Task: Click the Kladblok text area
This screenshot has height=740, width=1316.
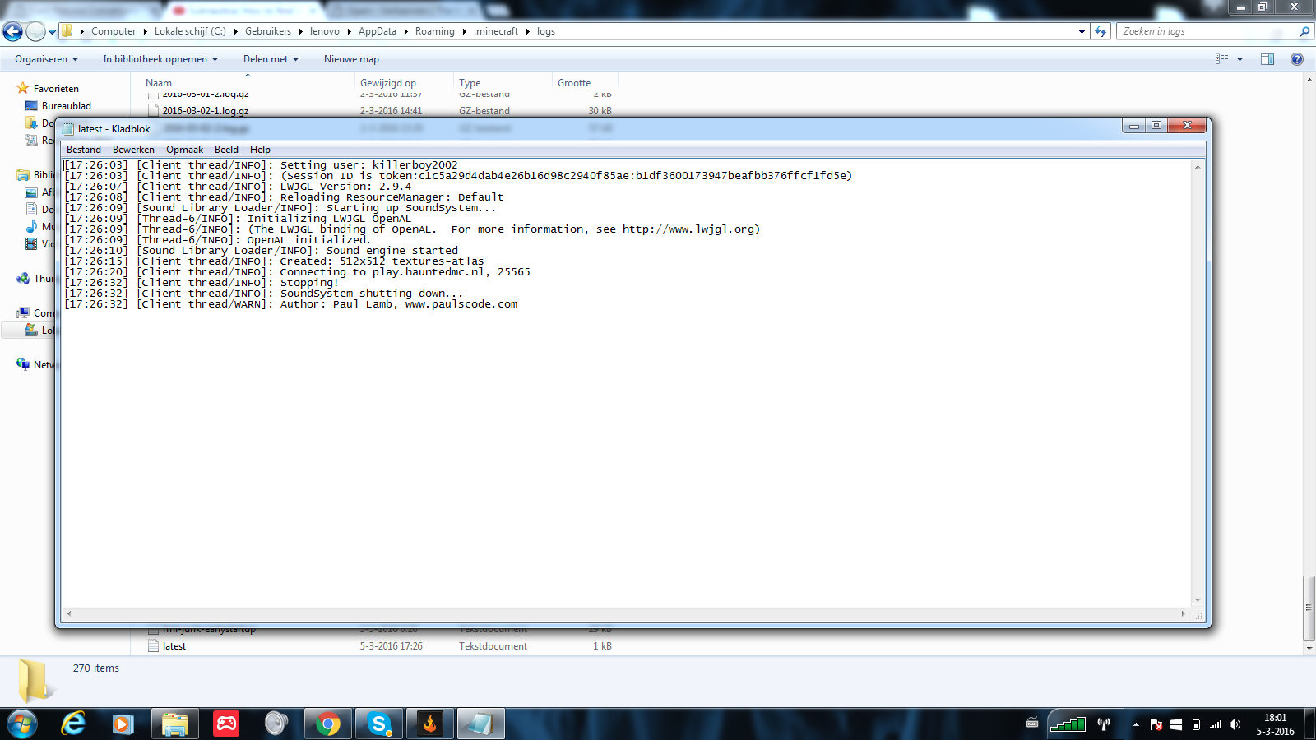Action: point(626,382)
